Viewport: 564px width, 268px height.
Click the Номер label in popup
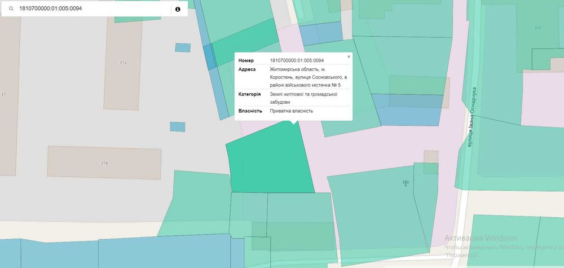tap(246, 60)
